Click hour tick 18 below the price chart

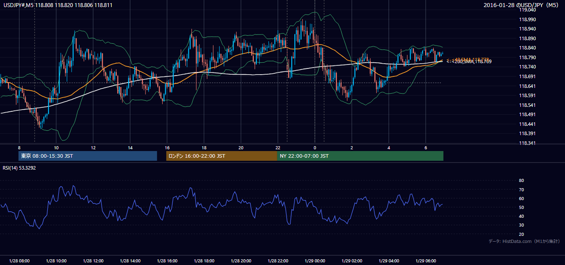point(204,148)
